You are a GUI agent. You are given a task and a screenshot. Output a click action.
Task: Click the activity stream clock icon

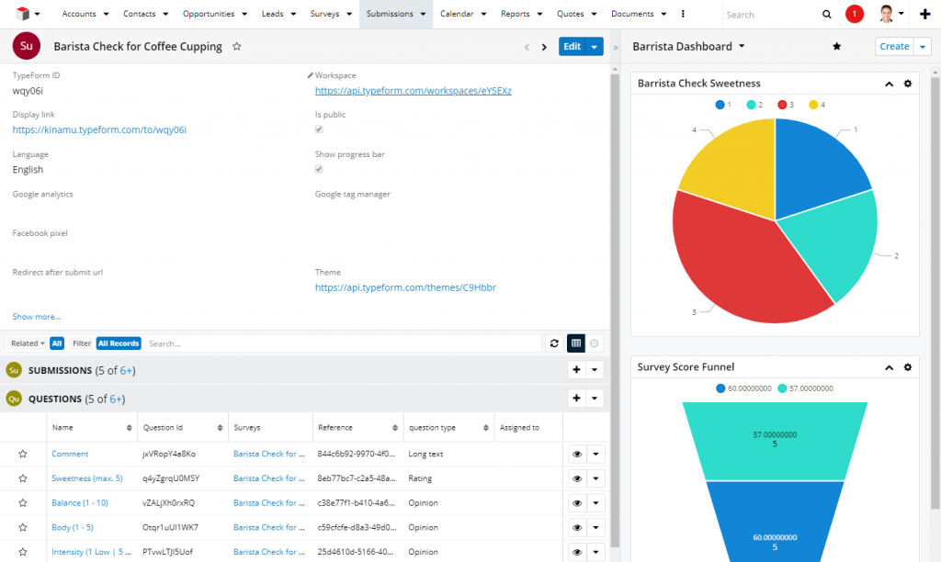tap(595, 343)
